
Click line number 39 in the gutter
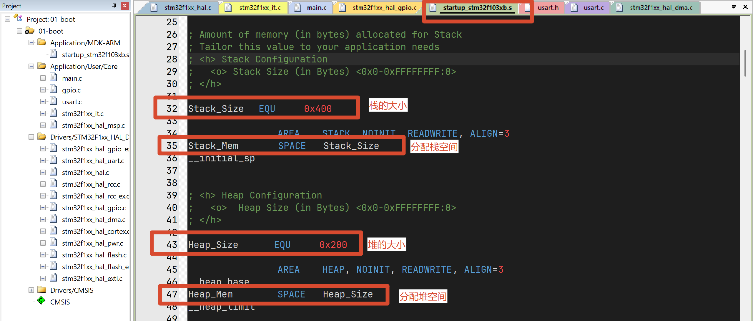coord(172,195)
